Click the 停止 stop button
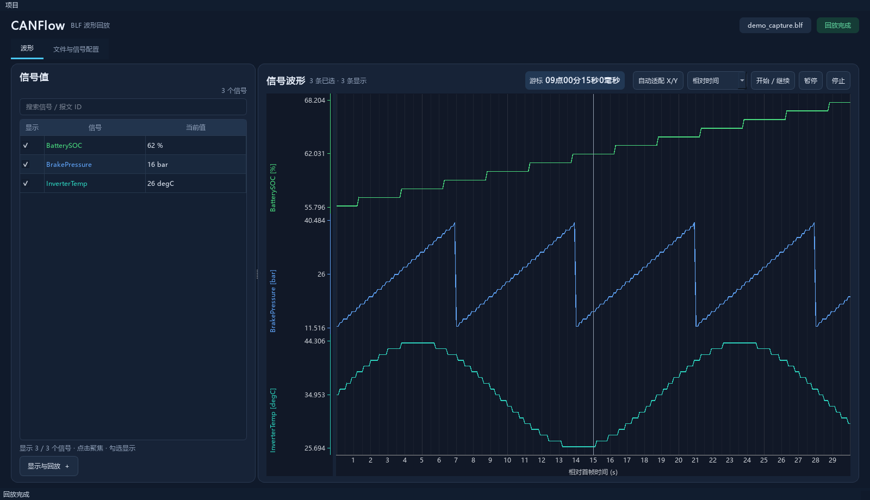 (x=838, y=80)
